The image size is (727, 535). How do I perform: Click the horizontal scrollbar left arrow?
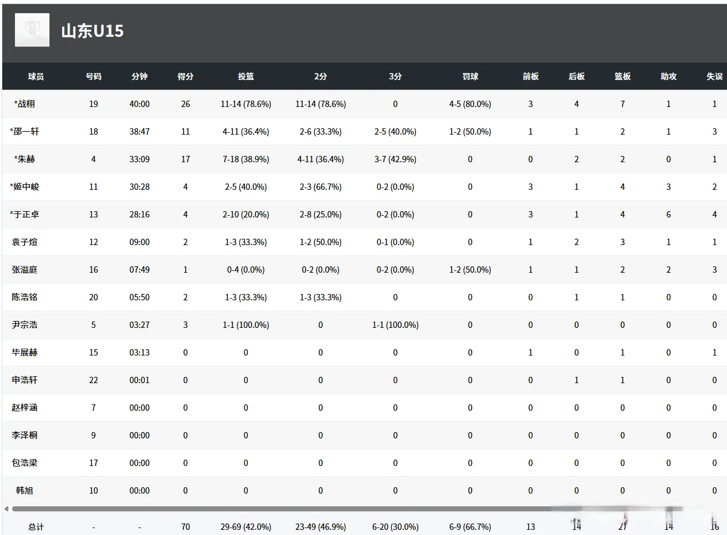pos(6,509)
